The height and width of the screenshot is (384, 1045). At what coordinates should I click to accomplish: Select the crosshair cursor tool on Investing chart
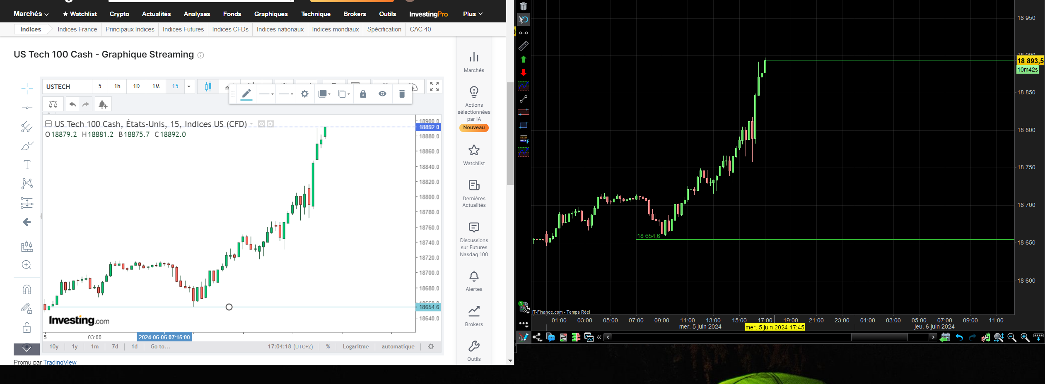pyautogui.click(x=27, y=88)
